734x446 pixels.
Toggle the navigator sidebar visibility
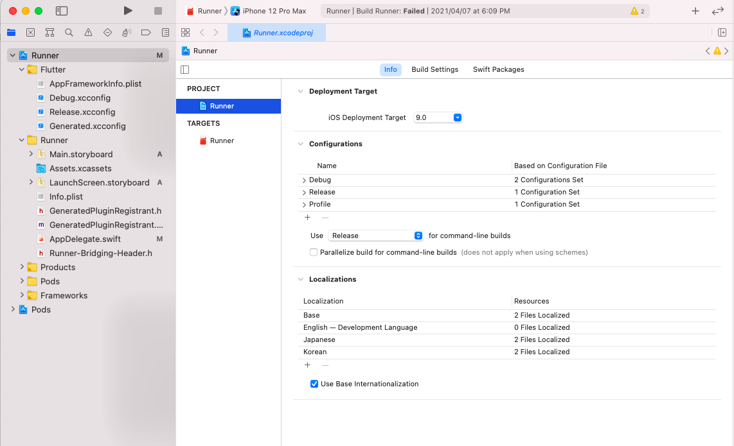point(62,11)
